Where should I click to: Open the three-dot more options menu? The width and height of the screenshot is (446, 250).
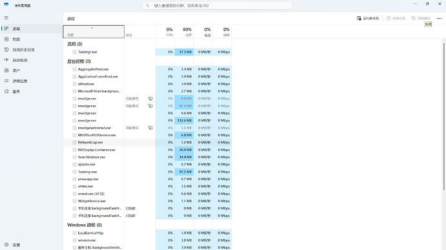(x=439, y=18)
